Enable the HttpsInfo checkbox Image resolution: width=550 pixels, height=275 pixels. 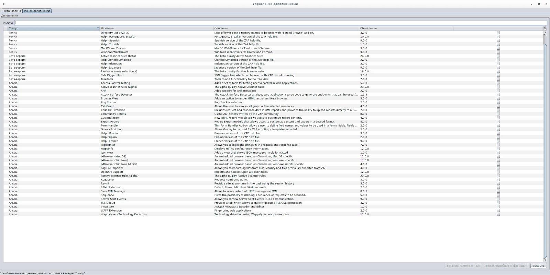498,149
